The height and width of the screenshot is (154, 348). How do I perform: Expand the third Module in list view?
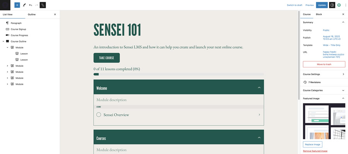click(x=7, y=72)
